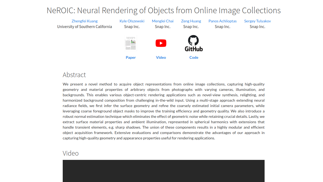The height and width of the screenshot is (182, 323).
Task: Click Sergey Tulyakov's author link
Action: click(258, 21)
